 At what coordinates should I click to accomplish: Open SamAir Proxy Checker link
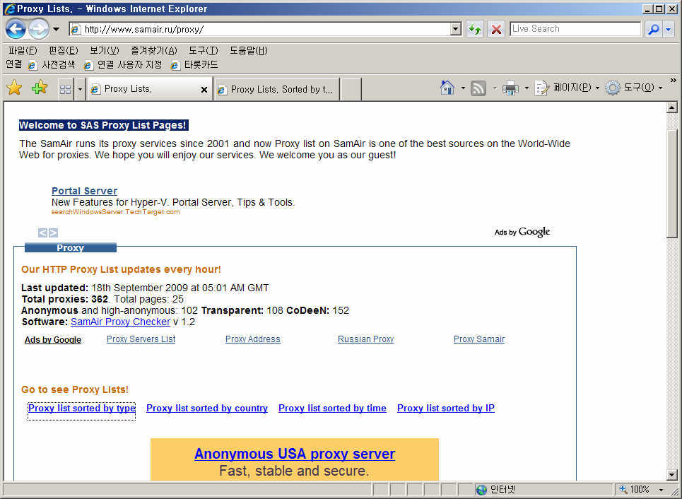pos(120,322)
